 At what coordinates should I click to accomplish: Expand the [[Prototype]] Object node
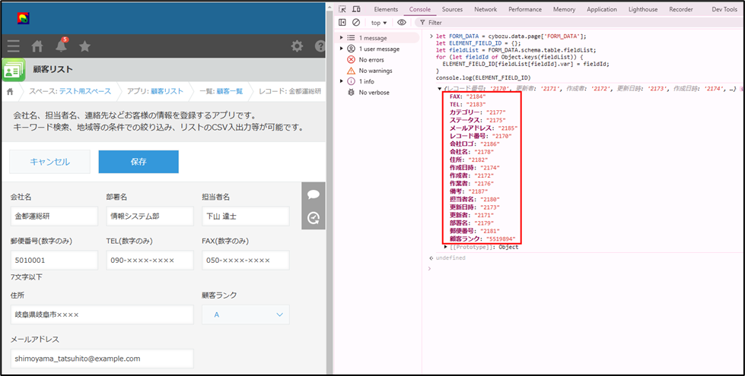click(x=447, y=247)
